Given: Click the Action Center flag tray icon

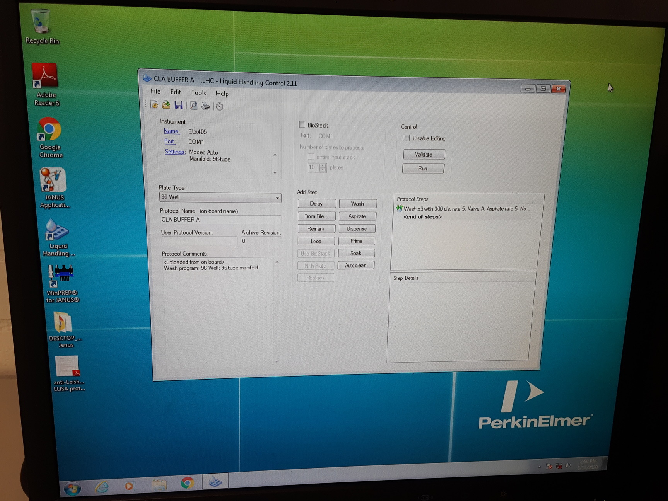Looking at the screenshot, I should tap(549, 466).
